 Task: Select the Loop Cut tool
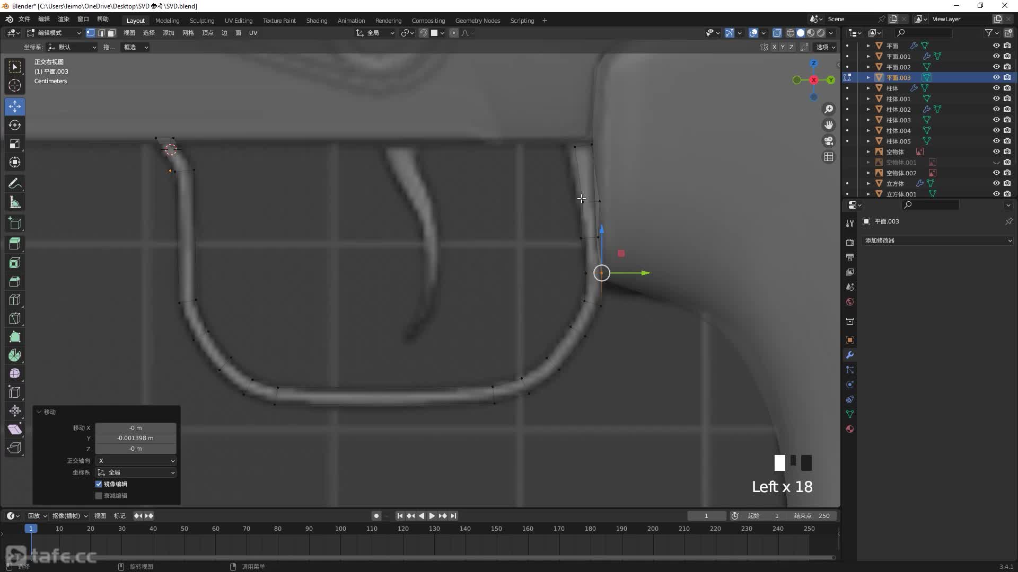15,300
